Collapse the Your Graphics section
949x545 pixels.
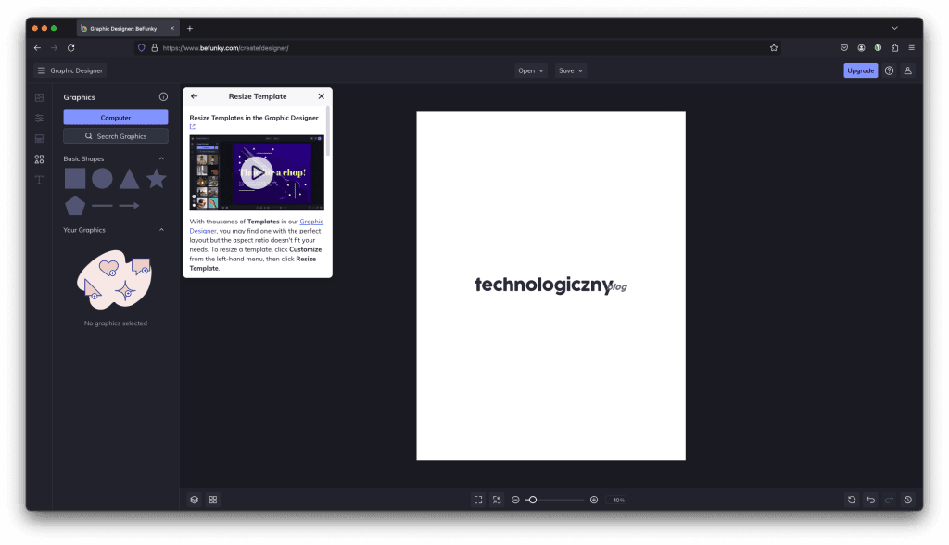click(161, 230)
